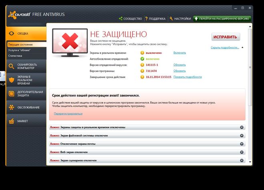Click warning icon next to выключено
264x190 pixels.
142,53
